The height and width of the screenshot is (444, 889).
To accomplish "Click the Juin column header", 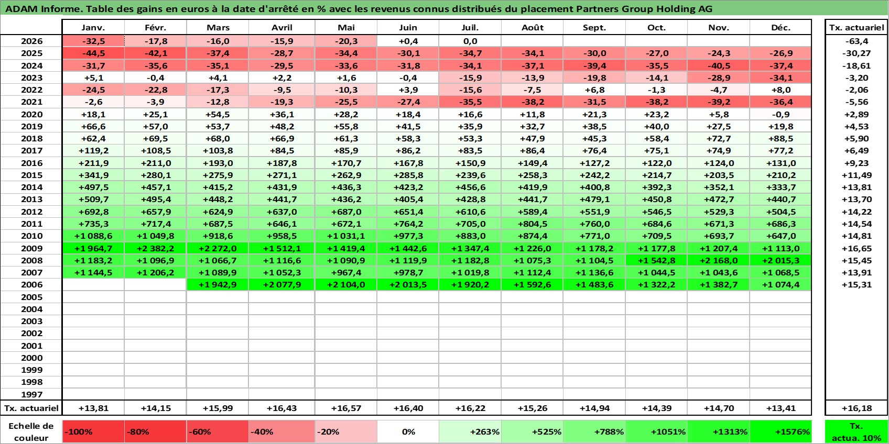I will pos(408,28).
